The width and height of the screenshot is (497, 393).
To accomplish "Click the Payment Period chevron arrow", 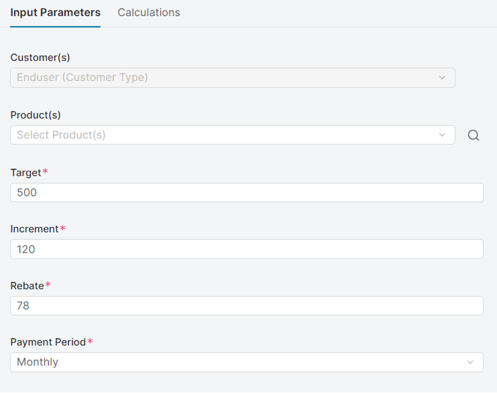I will (471, 362).
